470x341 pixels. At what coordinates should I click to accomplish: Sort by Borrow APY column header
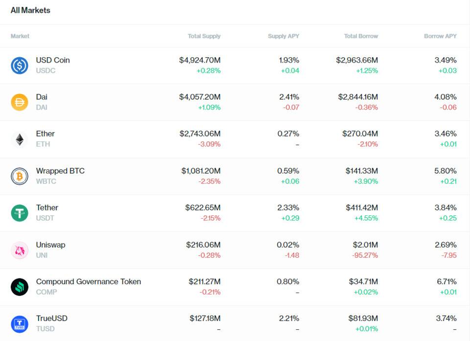(x=440, y=36)
